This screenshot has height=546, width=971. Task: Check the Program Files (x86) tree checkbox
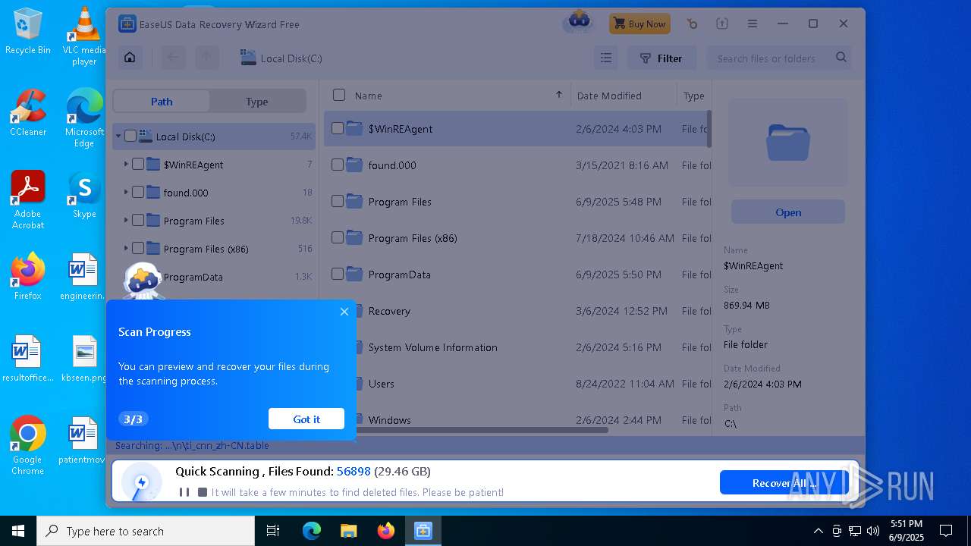click(138, 249)
